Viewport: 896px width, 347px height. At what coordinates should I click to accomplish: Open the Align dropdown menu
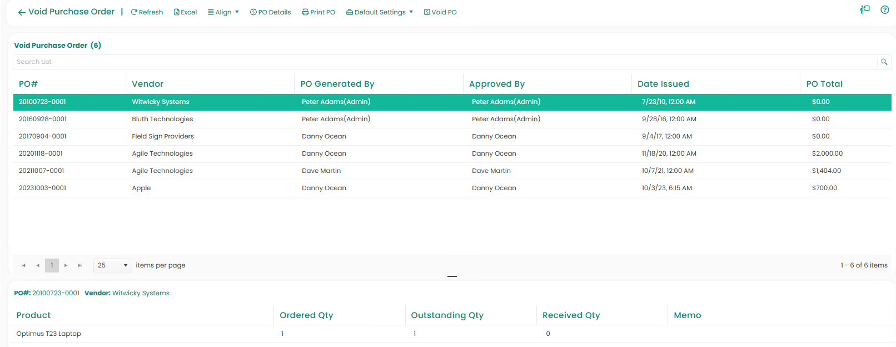click(223, 12)
